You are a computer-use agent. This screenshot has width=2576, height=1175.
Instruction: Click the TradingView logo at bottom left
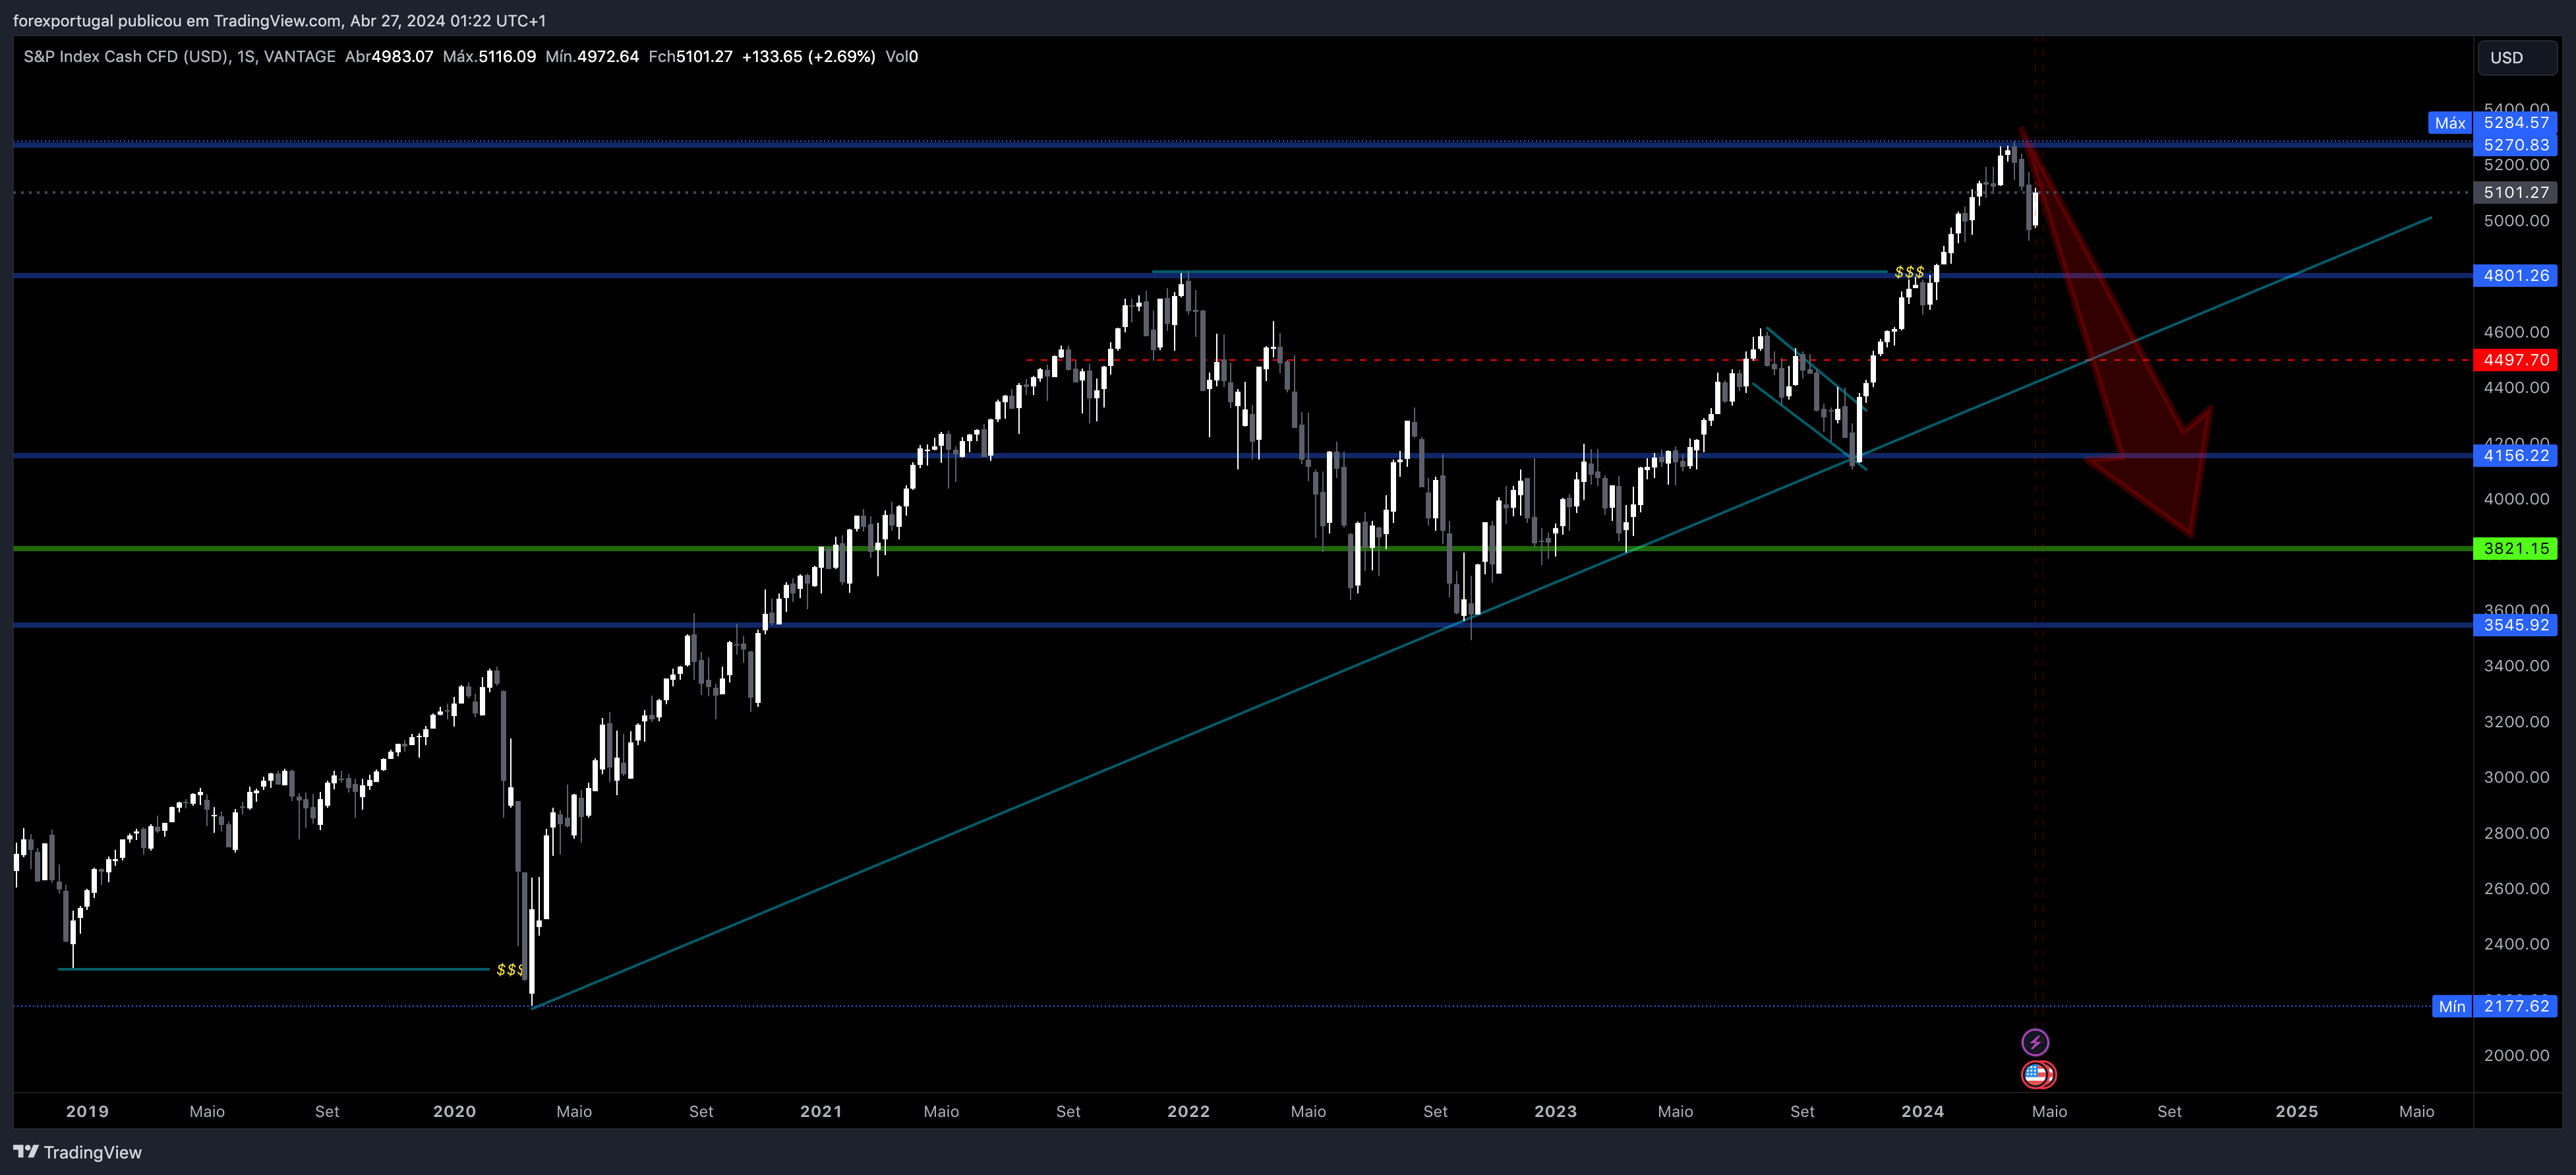coord(78,1152)
